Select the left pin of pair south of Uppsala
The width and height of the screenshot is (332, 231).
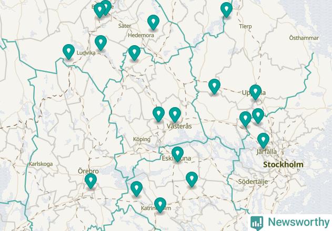pos(245,119)
